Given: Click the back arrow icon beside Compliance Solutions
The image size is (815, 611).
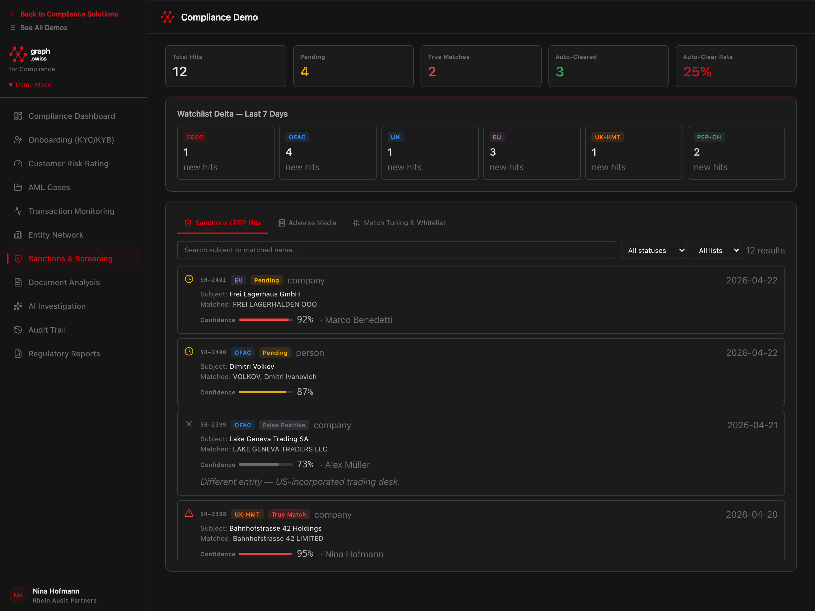Looking at the screenshot, I should [12, 14].
